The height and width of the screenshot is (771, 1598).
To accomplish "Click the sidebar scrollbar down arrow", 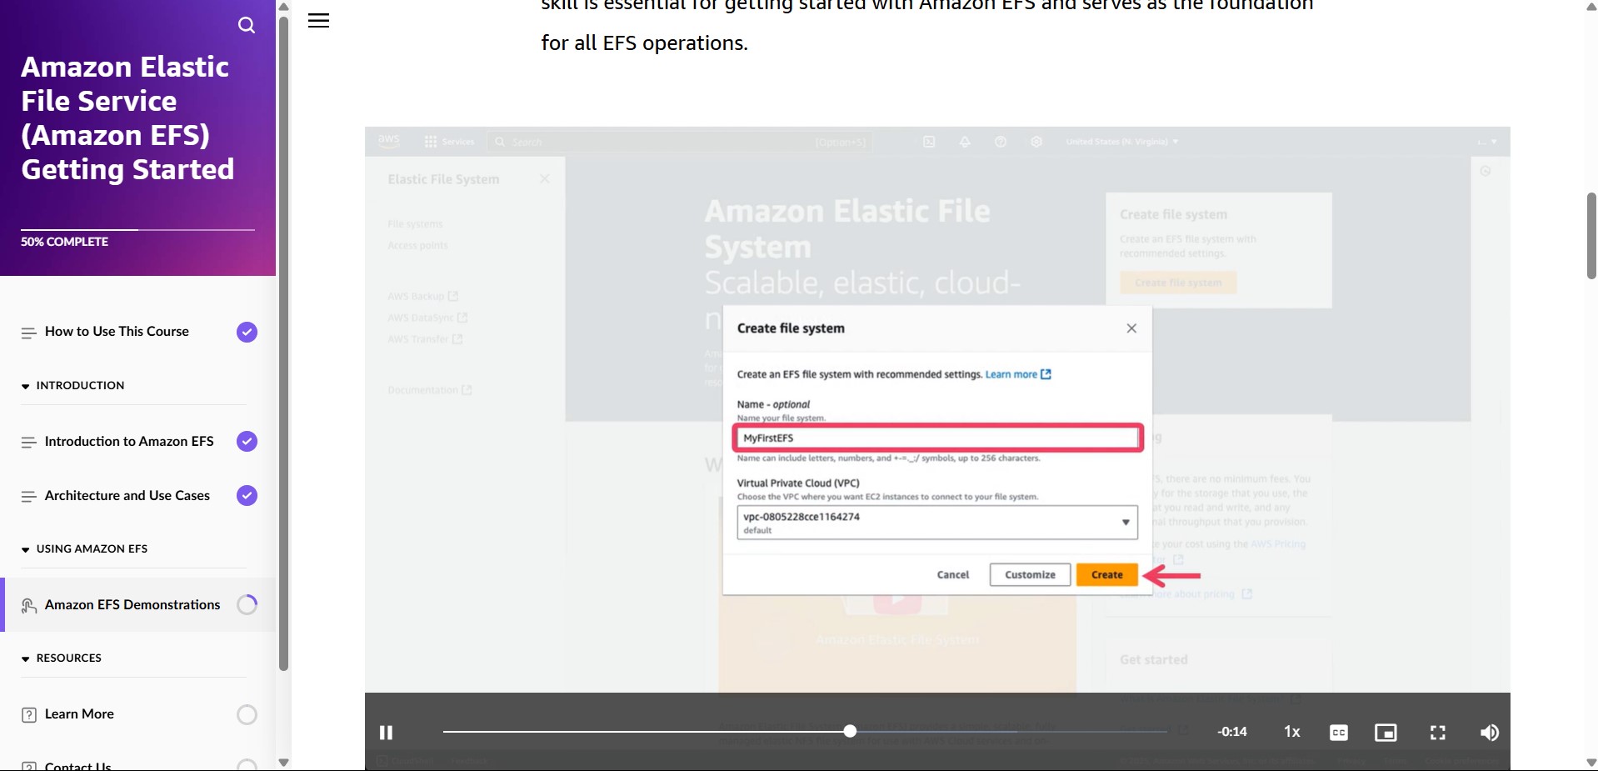I will point(283,763).
